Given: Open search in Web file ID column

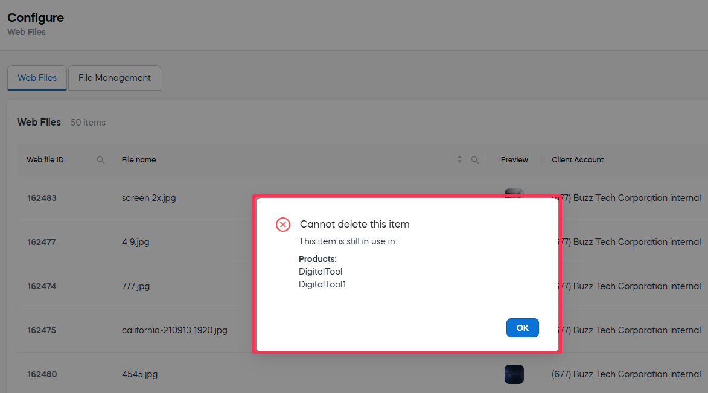Looking at the screenshot, I should tap(101, 160).
